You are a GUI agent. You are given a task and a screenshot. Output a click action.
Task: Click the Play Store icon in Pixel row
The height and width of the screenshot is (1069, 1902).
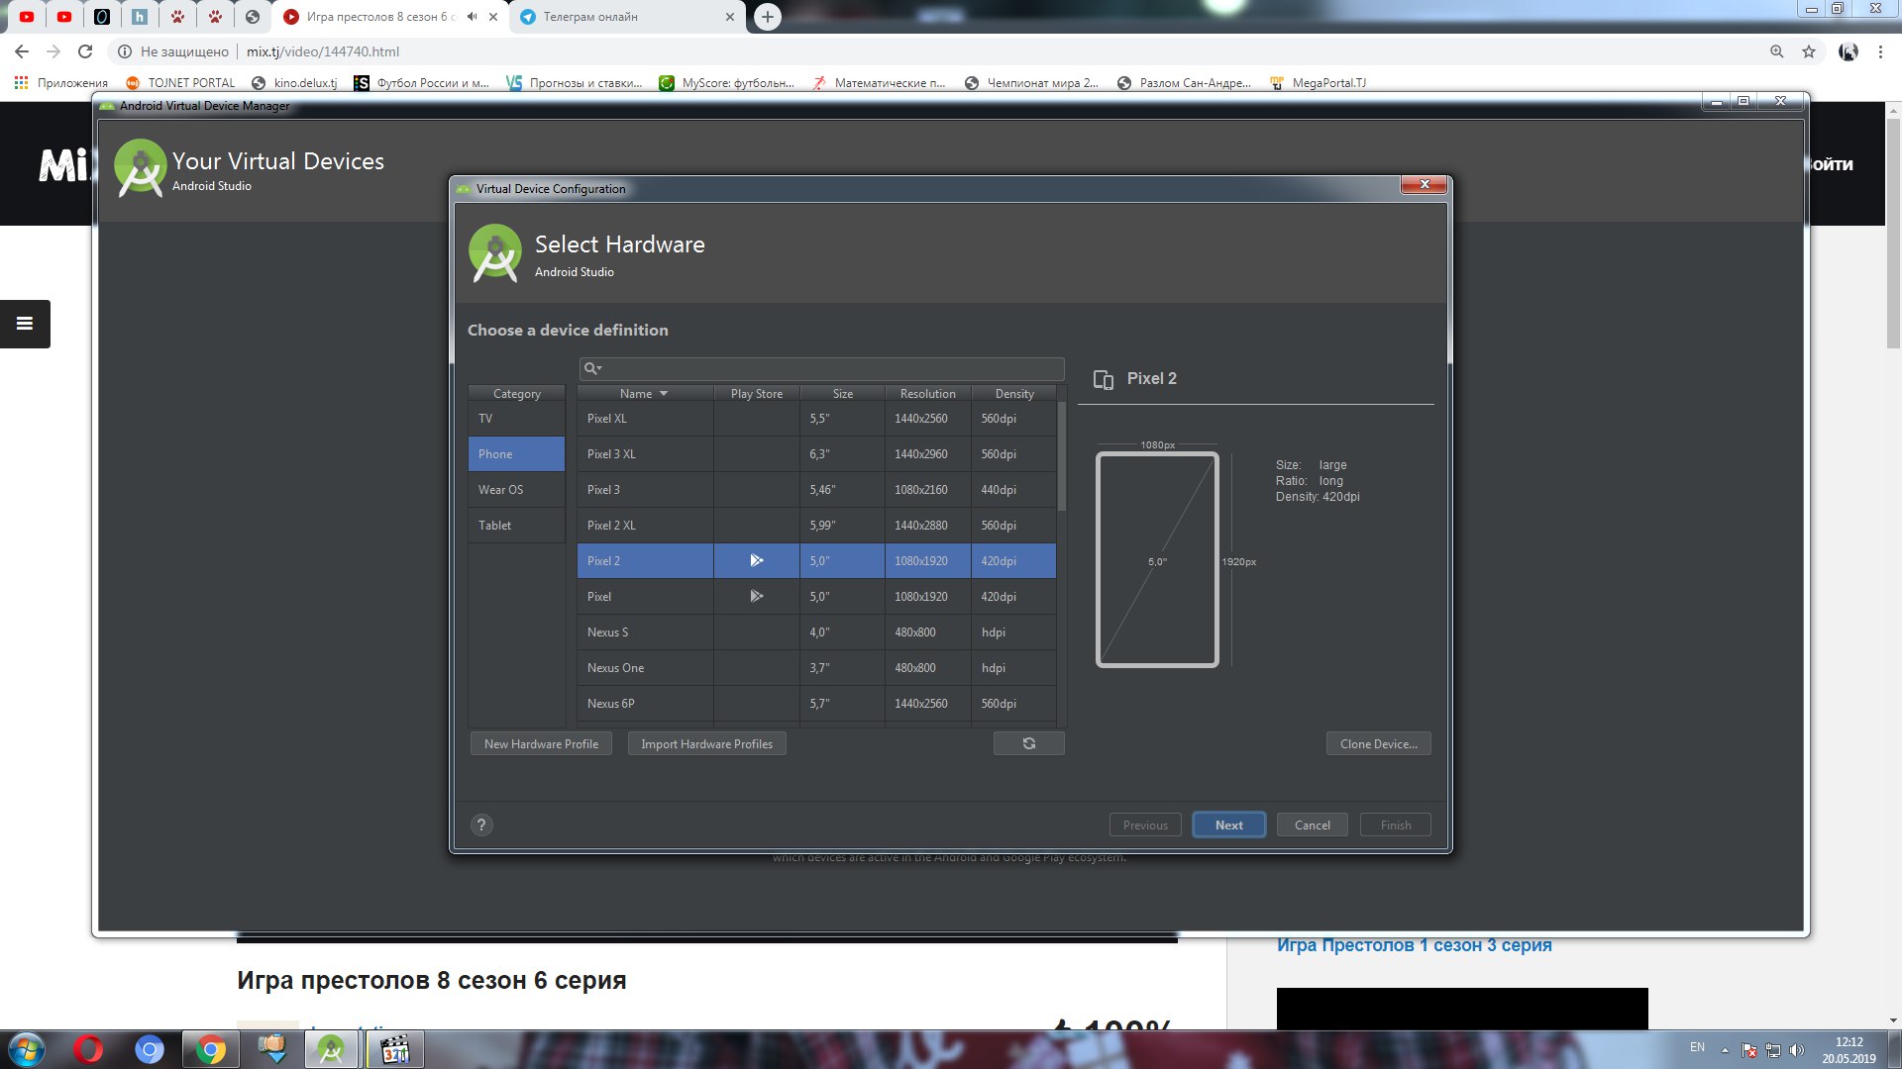(756, 596)
